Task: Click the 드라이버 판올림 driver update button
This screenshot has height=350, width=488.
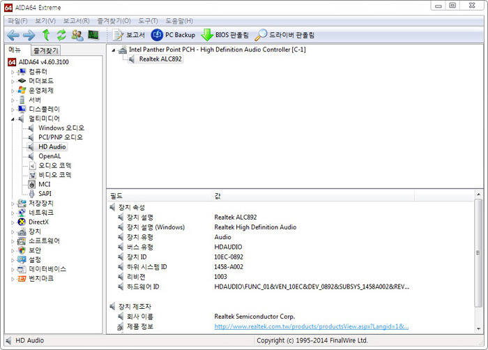Action: (284, 35)
